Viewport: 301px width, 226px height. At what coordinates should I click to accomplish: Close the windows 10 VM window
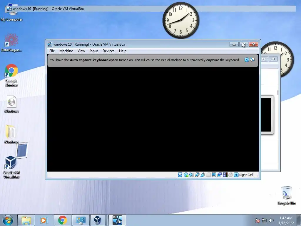(x=253, y=44)
